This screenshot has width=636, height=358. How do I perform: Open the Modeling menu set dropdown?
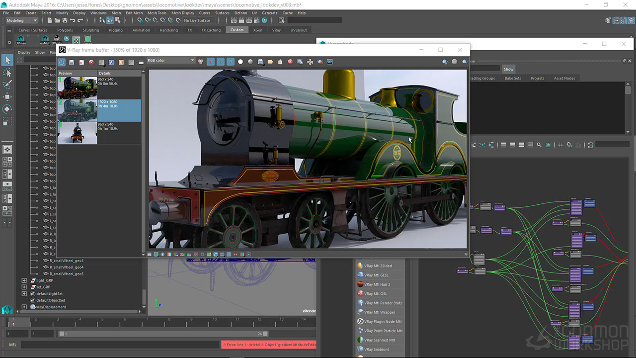coord(22,20)
